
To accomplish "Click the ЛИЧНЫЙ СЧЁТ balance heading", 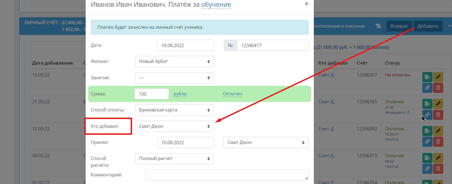I will coord(55,26).
